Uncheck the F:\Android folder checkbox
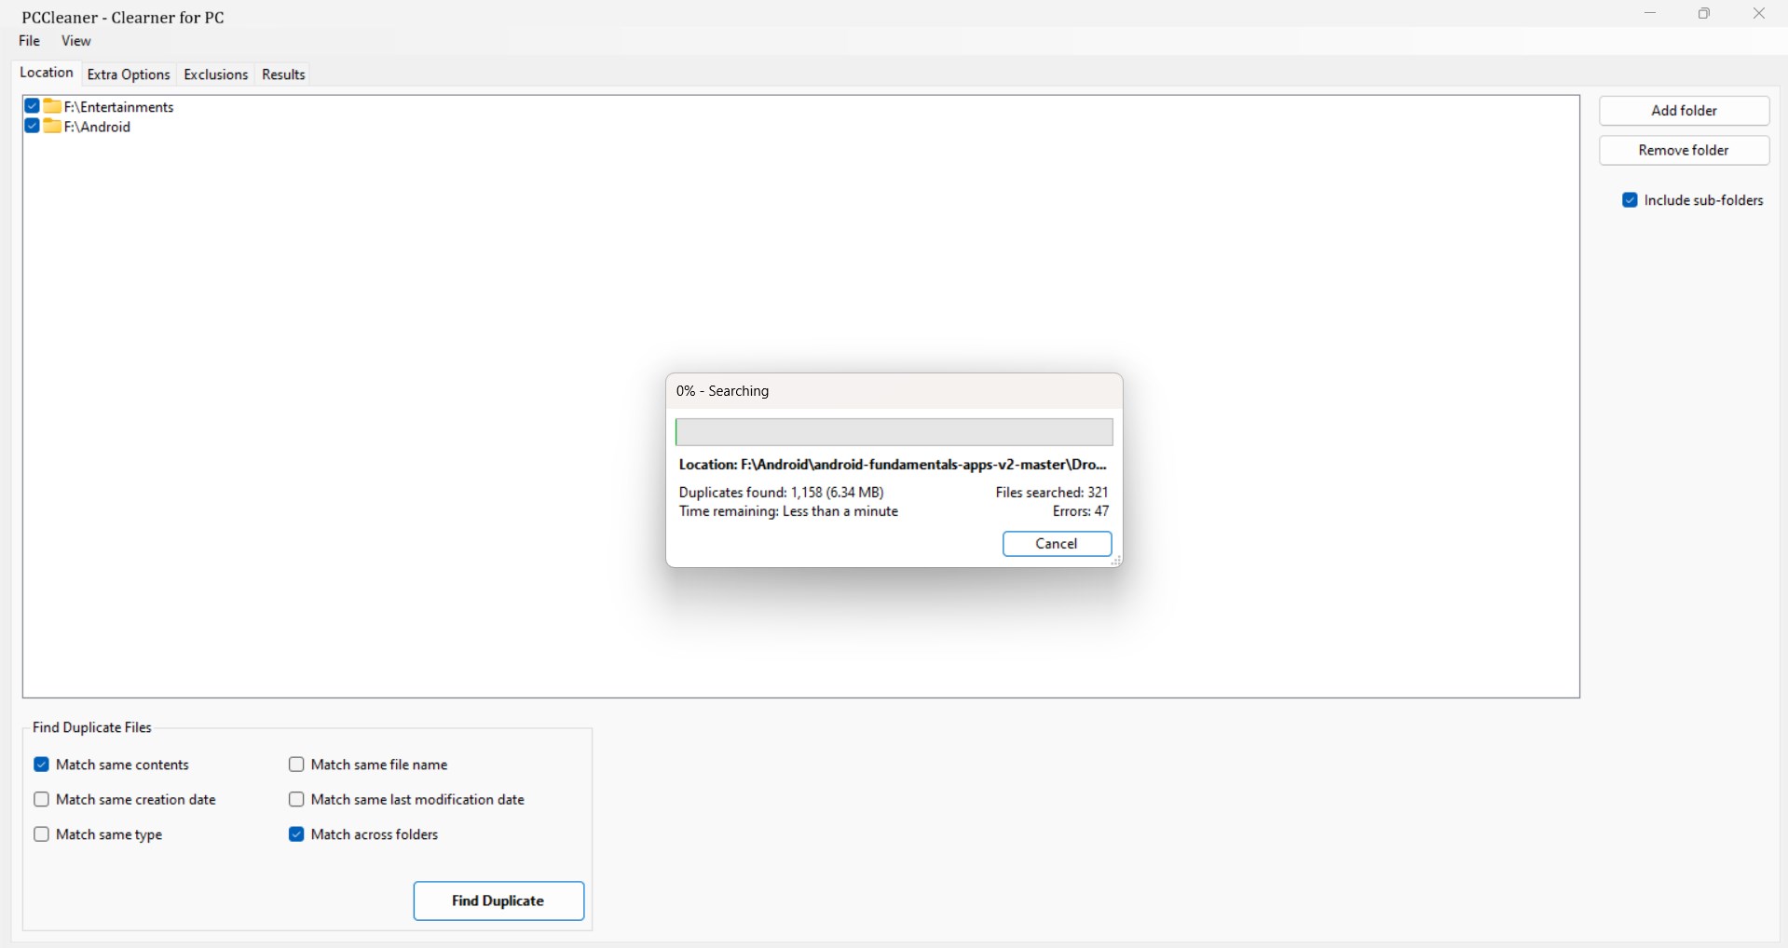1788x948 pixels. point(33,127)
